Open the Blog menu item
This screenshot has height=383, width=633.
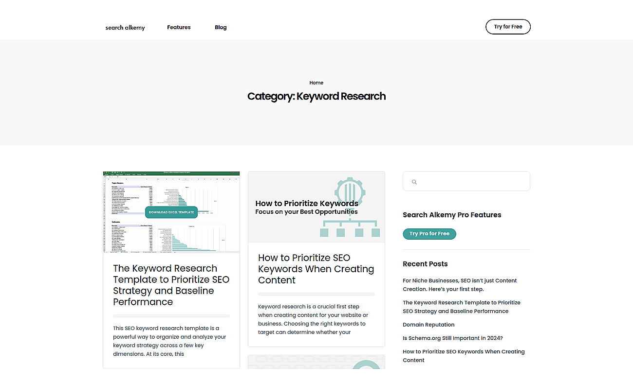[x=221, y=27]
